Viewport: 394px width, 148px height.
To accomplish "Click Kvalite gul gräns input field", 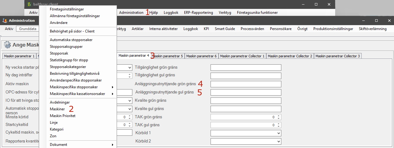I will [x=246, y=109].
